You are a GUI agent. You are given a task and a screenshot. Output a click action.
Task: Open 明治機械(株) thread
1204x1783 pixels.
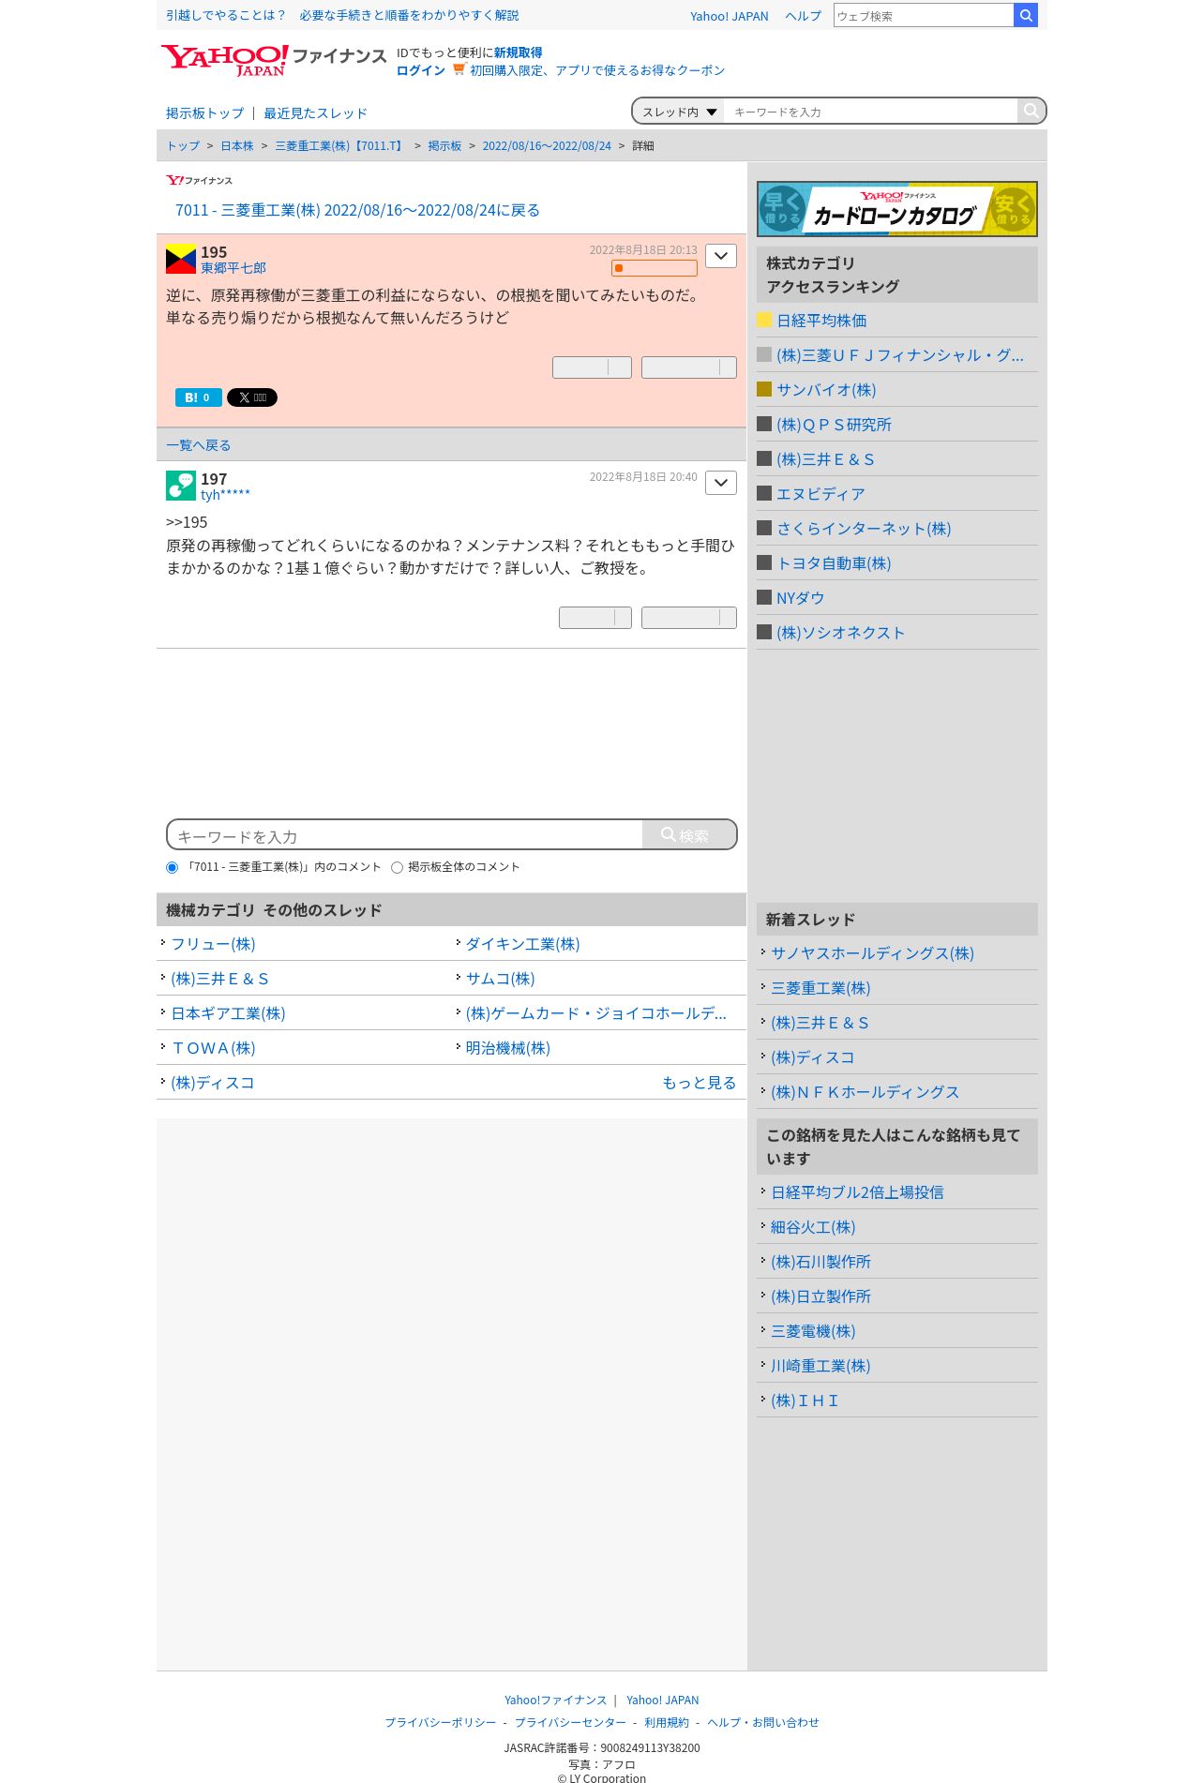coord(507,1048)
